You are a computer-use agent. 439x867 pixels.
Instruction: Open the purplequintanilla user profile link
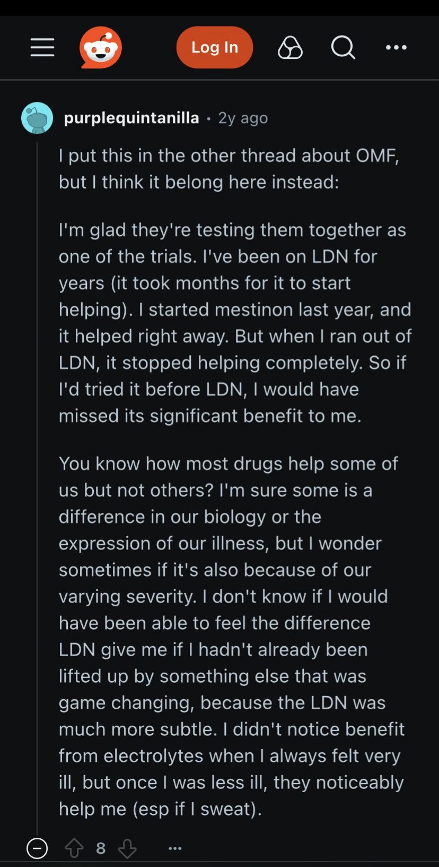[x=131, y=118]
